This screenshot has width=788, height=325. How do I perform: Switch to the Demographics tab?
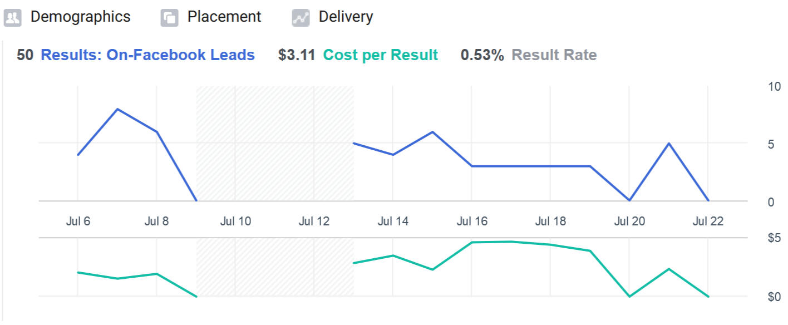tap(80, 17)
